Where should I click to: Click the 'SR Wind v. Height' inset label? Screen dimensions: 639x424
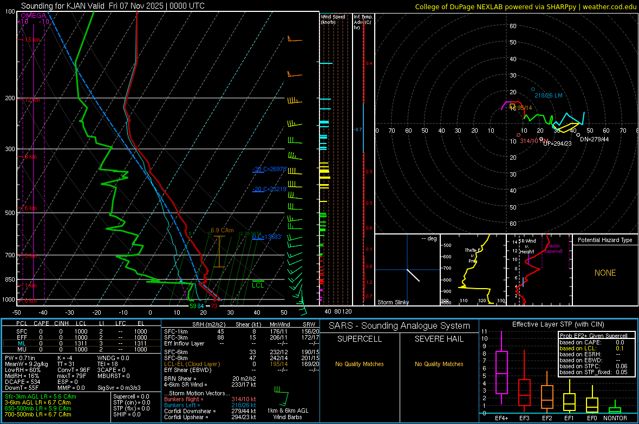tap(527, 246)
